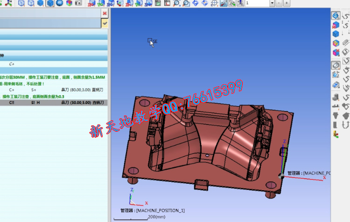
Task: Close the left panel with red X
Action: click(105, 13)
